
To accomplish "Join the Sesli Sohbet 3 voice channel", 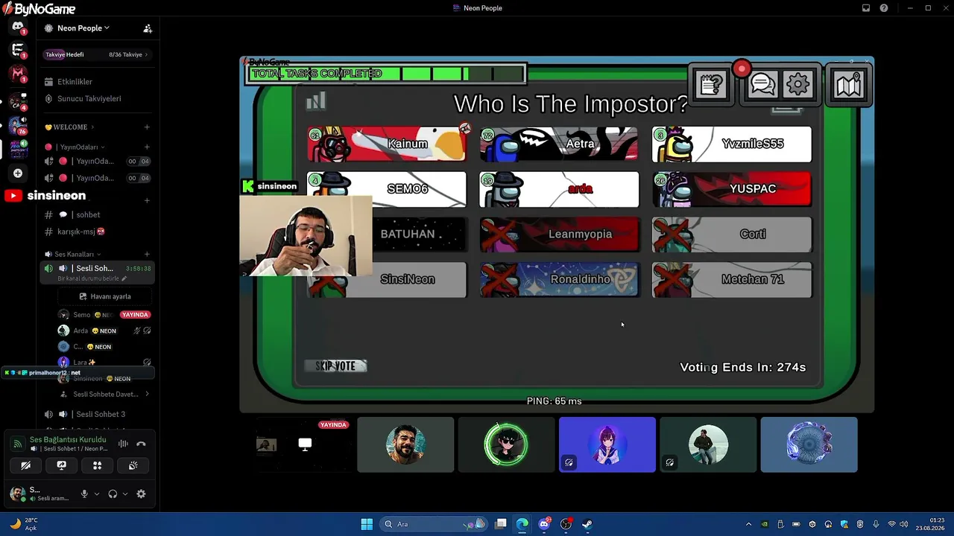I will [x=97, y=415].
